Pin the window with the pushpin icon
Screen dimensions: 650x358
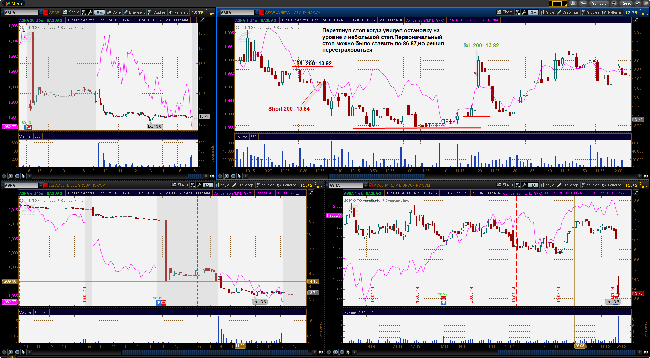637,3
